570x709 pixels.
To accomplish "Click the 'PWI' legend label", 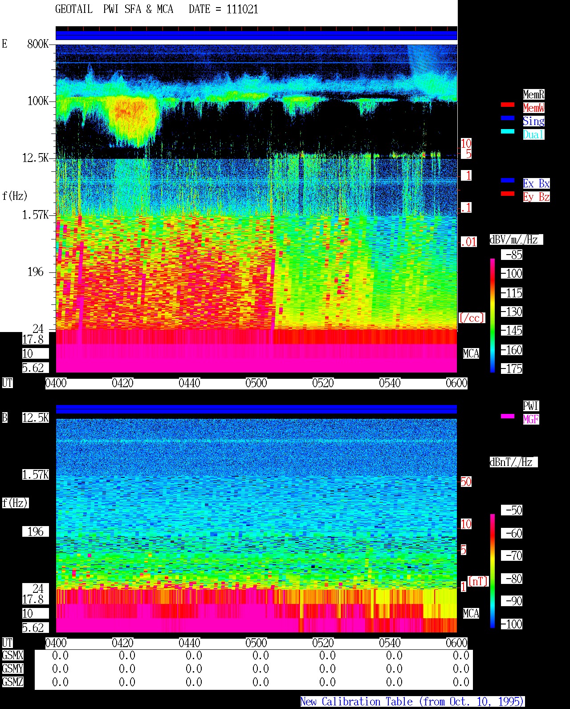I will (x=531, y=406).
